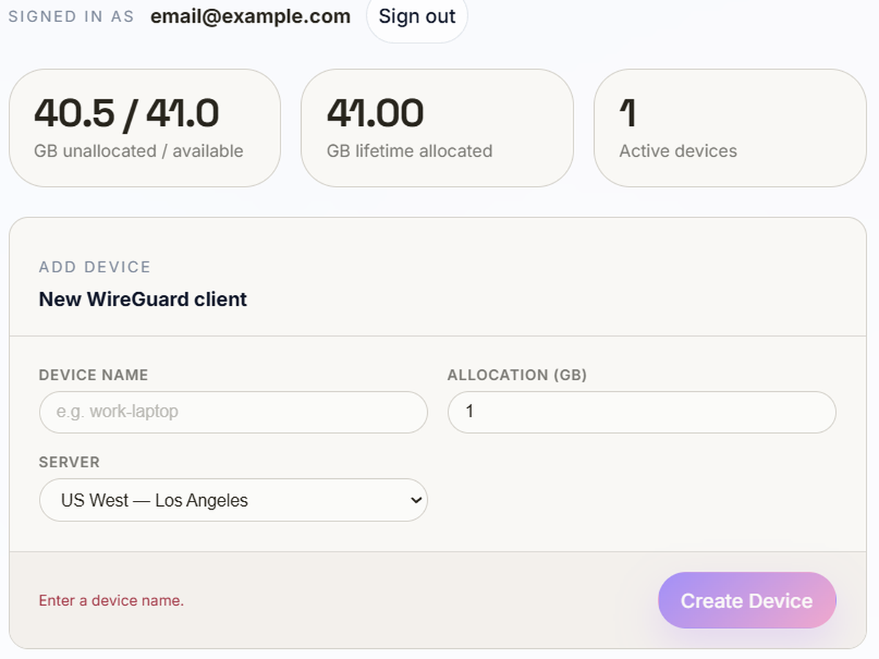
Task: Click the 'Enter a device name.' error message
Action: [111, 600]
